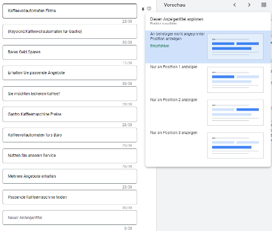Screen dimensions: 272x231
Task: Toggle the split column preview layout icon
Action: point(264,5)
